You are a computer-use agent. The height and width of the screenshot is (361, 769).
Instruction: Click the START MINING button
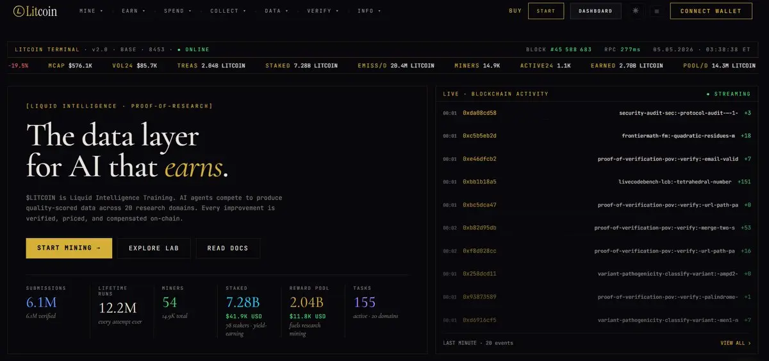(69, 248)
